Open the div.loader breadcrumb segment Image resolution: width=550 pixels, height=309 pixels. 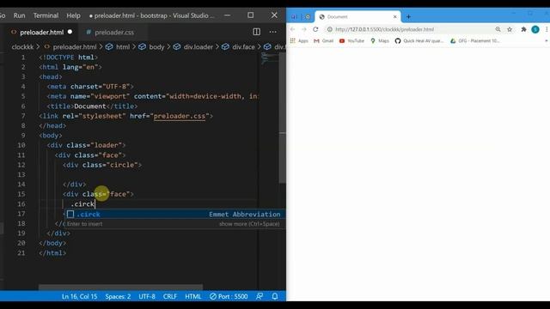point(199,46)
